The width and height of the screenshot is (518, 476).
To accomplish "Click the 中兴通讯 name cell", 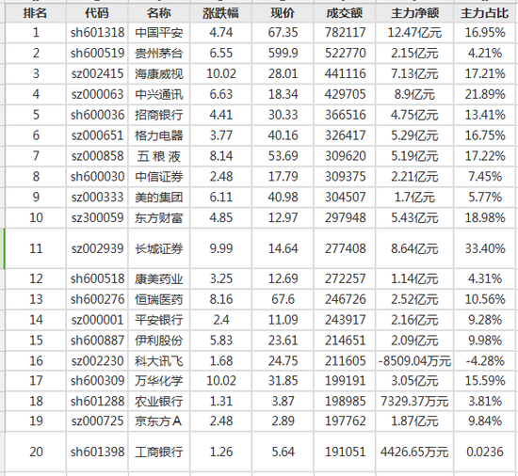I will (159, 94).
